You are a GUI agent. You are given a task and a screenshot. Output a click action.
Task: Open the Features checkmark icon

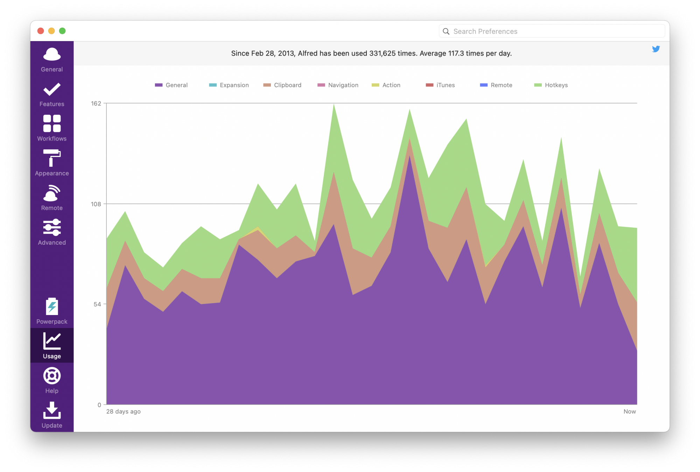(52, 89)
